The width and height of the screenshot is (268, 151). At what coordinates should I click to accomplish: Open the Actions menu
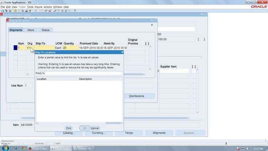47,7
